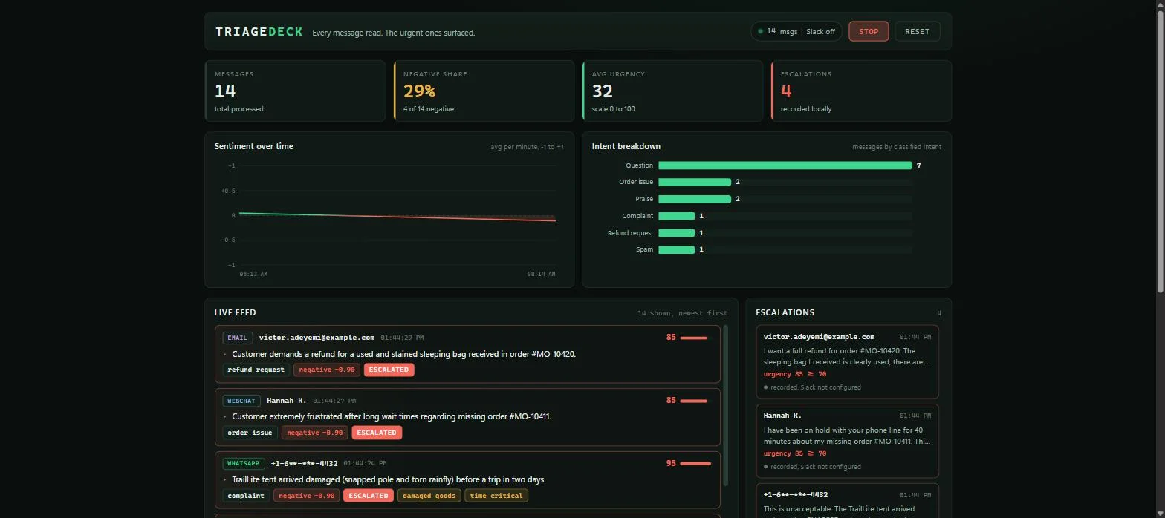This screenshot has height=518, width=1165.
Task: Click the refund request tag
Action: pos(256,370)
